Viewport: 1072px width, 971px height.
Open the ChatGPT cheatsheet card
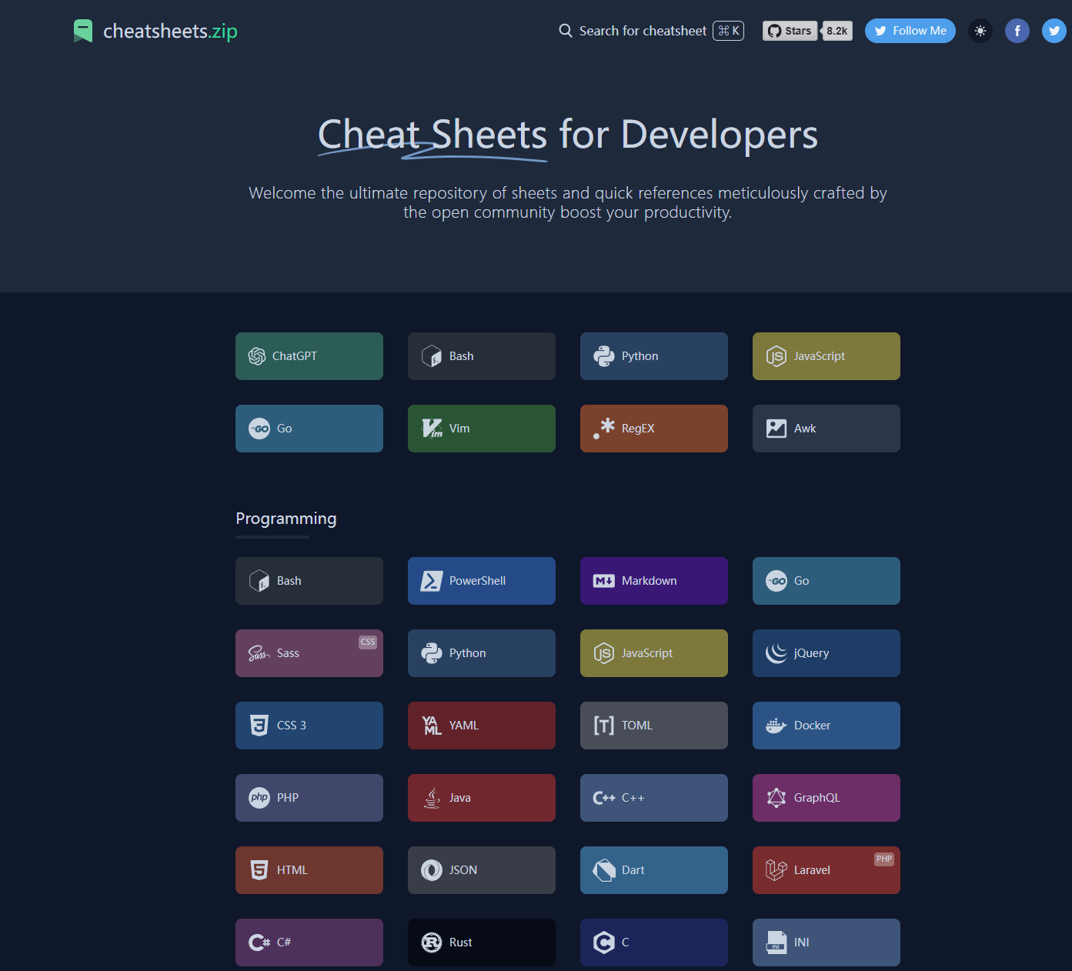pos(309,356)
